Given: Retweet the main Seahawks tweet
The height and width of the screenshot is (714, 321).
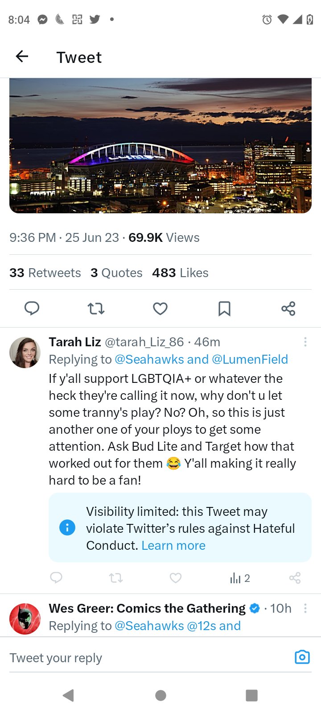Looking at the screenshot, I should pyautogui.click(x=96, y=308).
